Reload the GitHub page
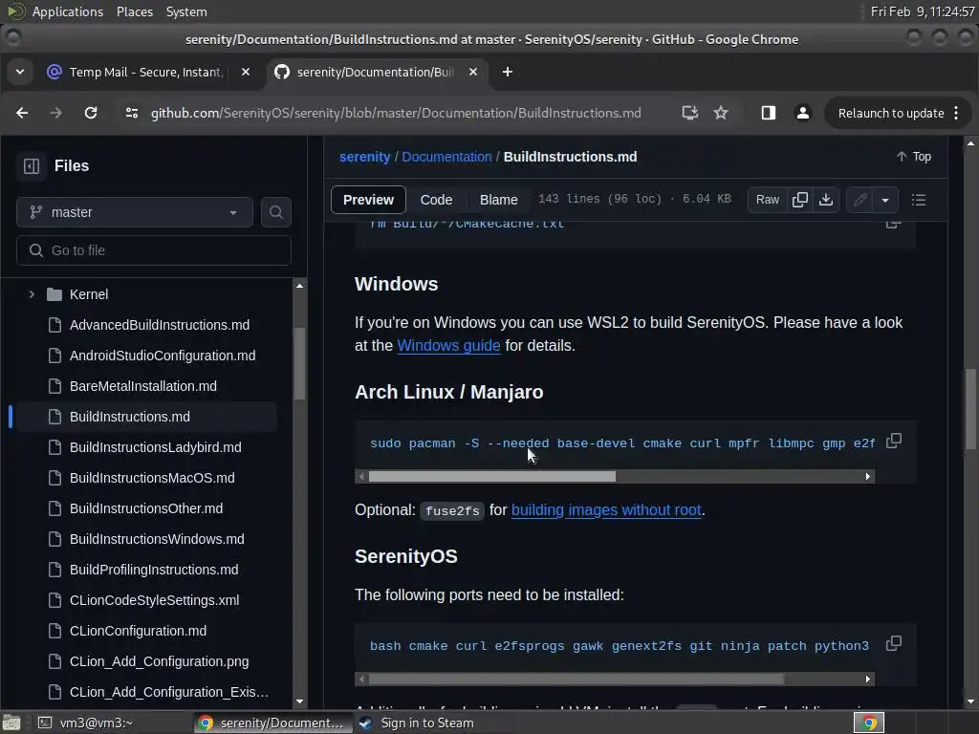Viewport: 979px width, 734px height. point(91,113)
